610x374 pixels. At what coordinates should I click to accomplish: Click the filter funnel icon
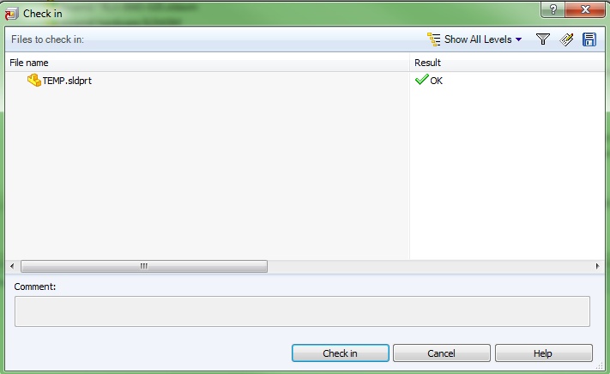click(x=543, y=39)
